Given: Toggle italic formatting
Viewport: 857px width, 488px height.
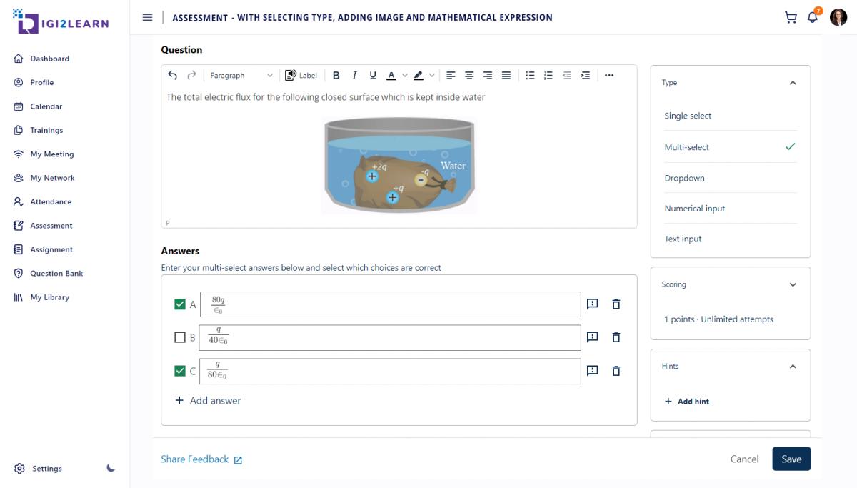Looking at the screenshot, I should (354, 75).
